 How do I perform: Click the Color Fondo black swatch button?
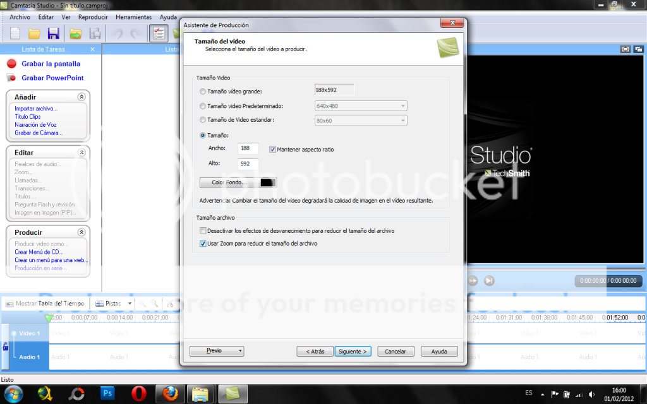[238, 182]
